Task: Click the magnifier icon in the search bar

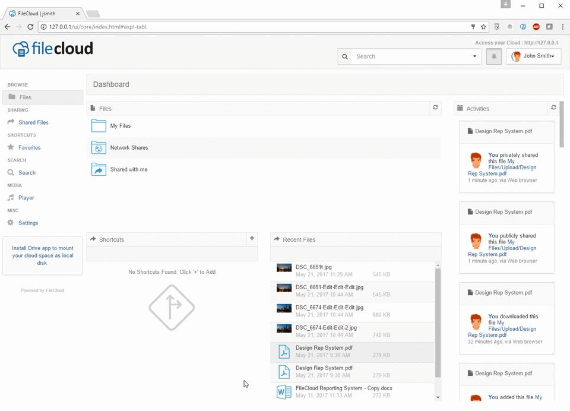Action: click(x=345, y=56)
